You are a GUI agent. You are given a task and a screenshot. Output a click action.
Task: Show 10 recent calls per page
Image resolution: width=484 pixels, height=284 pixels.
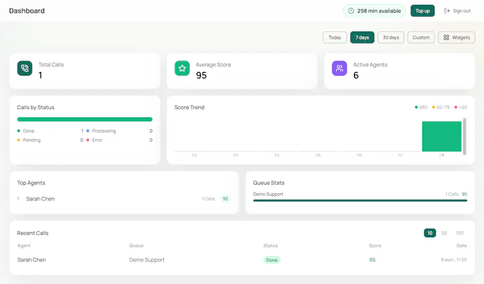[430, 233]
